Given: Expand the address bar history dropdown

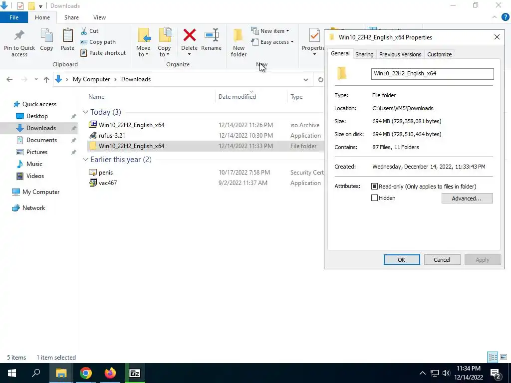Looking at the screenshot, I should [x=306, y=79].
